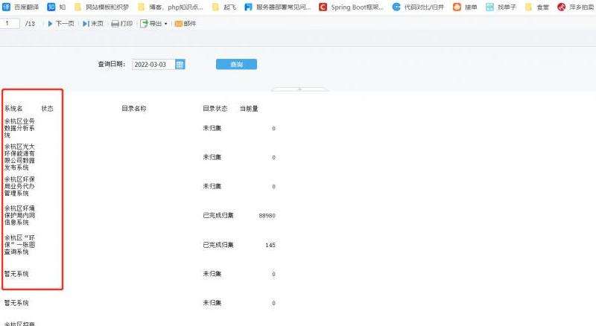Open the Spring Boot框架 bookmark
This screenshot has height=326, width=596.
click(350, 7)
